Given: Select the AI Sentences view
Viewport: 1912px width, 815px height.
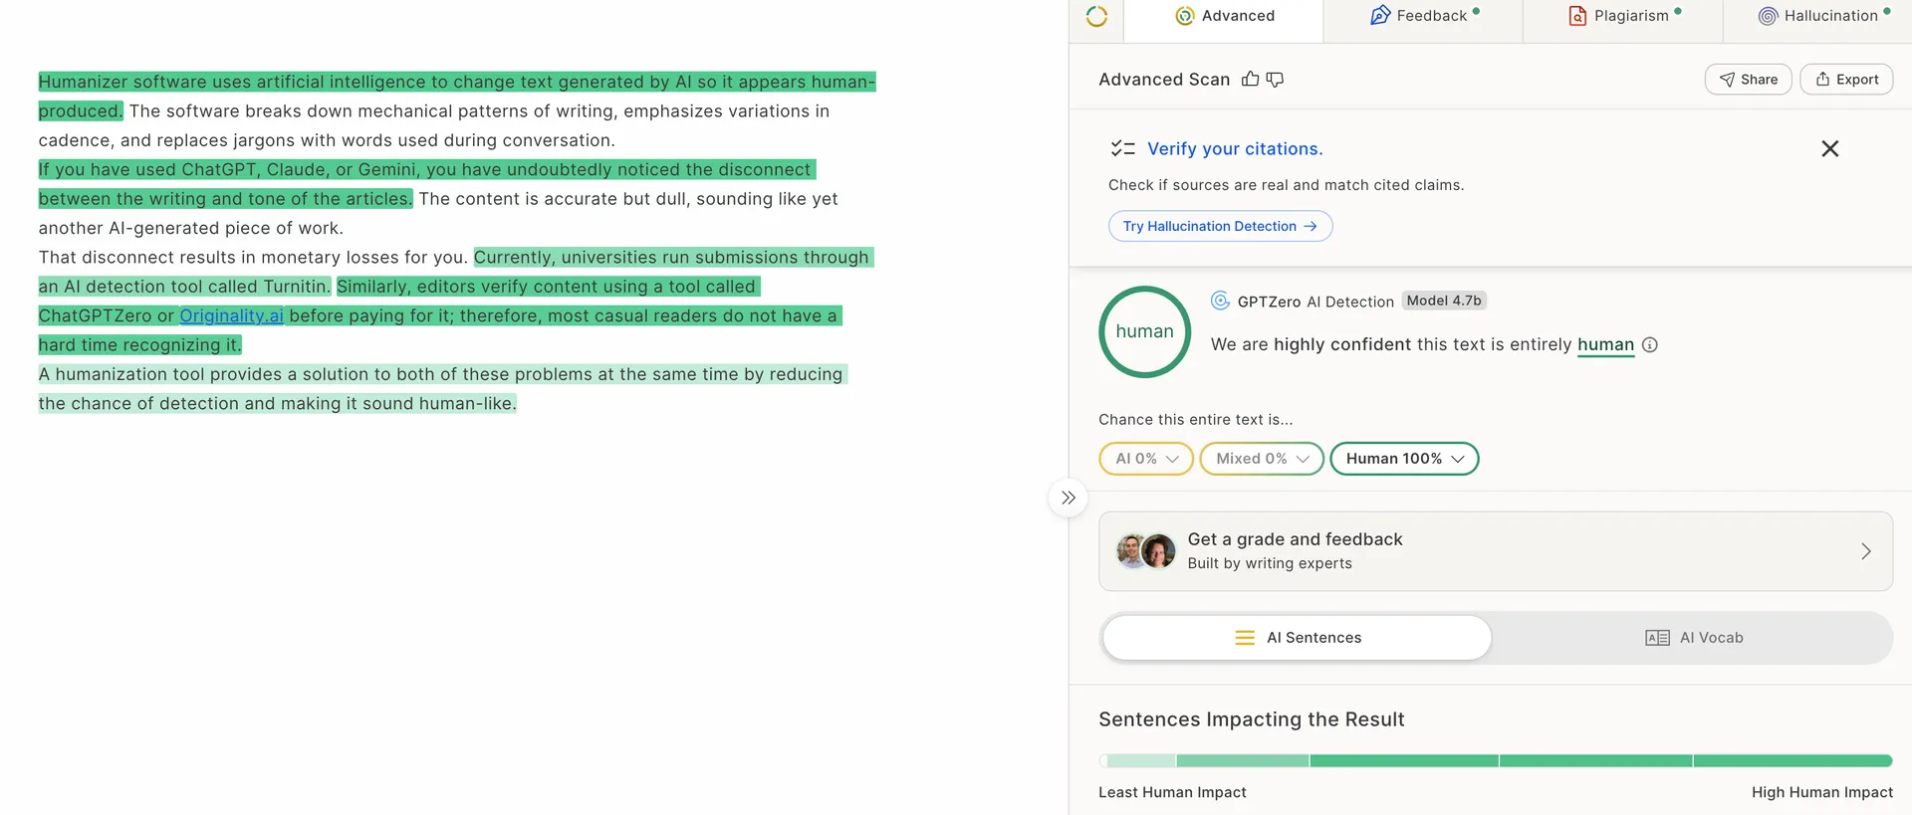Looking at the screenshot, I should [x=1298, y=638].
